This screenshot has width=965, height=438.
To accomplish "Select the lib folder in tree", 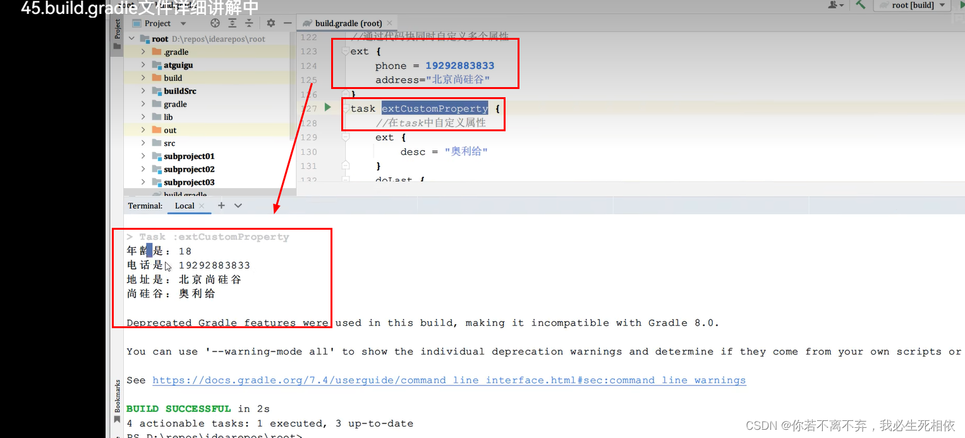I will [168, 117].
